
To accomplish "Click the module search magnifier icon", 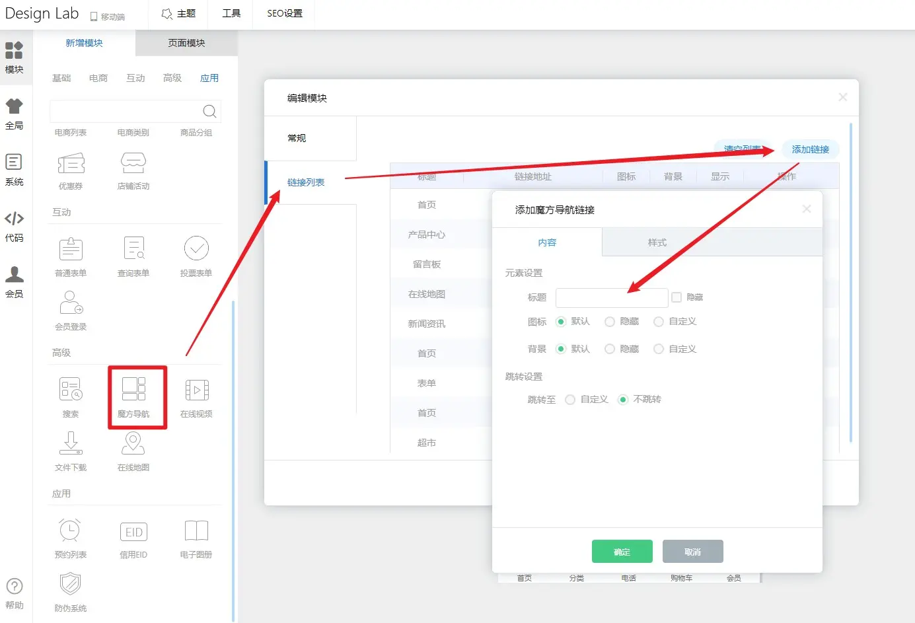I will click(x=209, y=111).
